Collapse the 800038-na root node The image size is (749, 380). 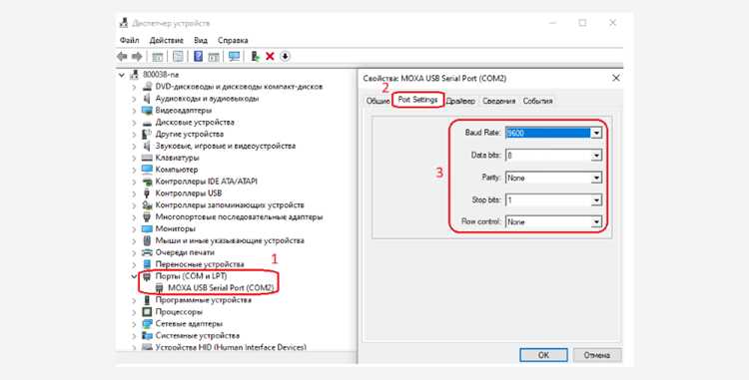(x=122, y=75)
